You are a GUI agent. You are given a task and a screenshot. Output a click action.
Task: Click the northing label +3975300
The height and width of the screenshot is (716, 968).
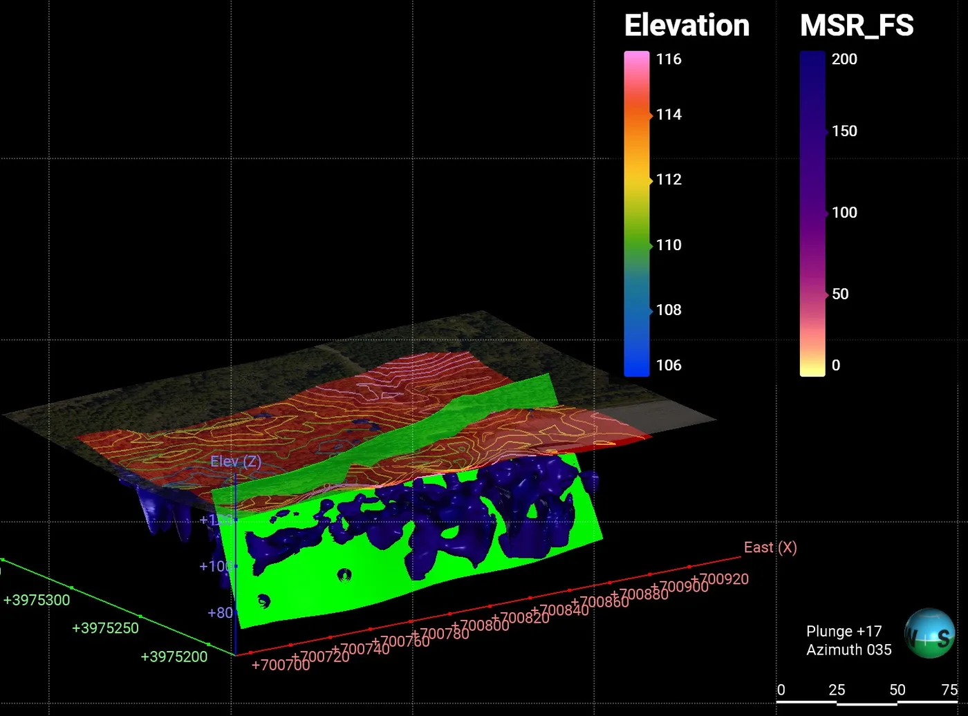coord(37,601)
